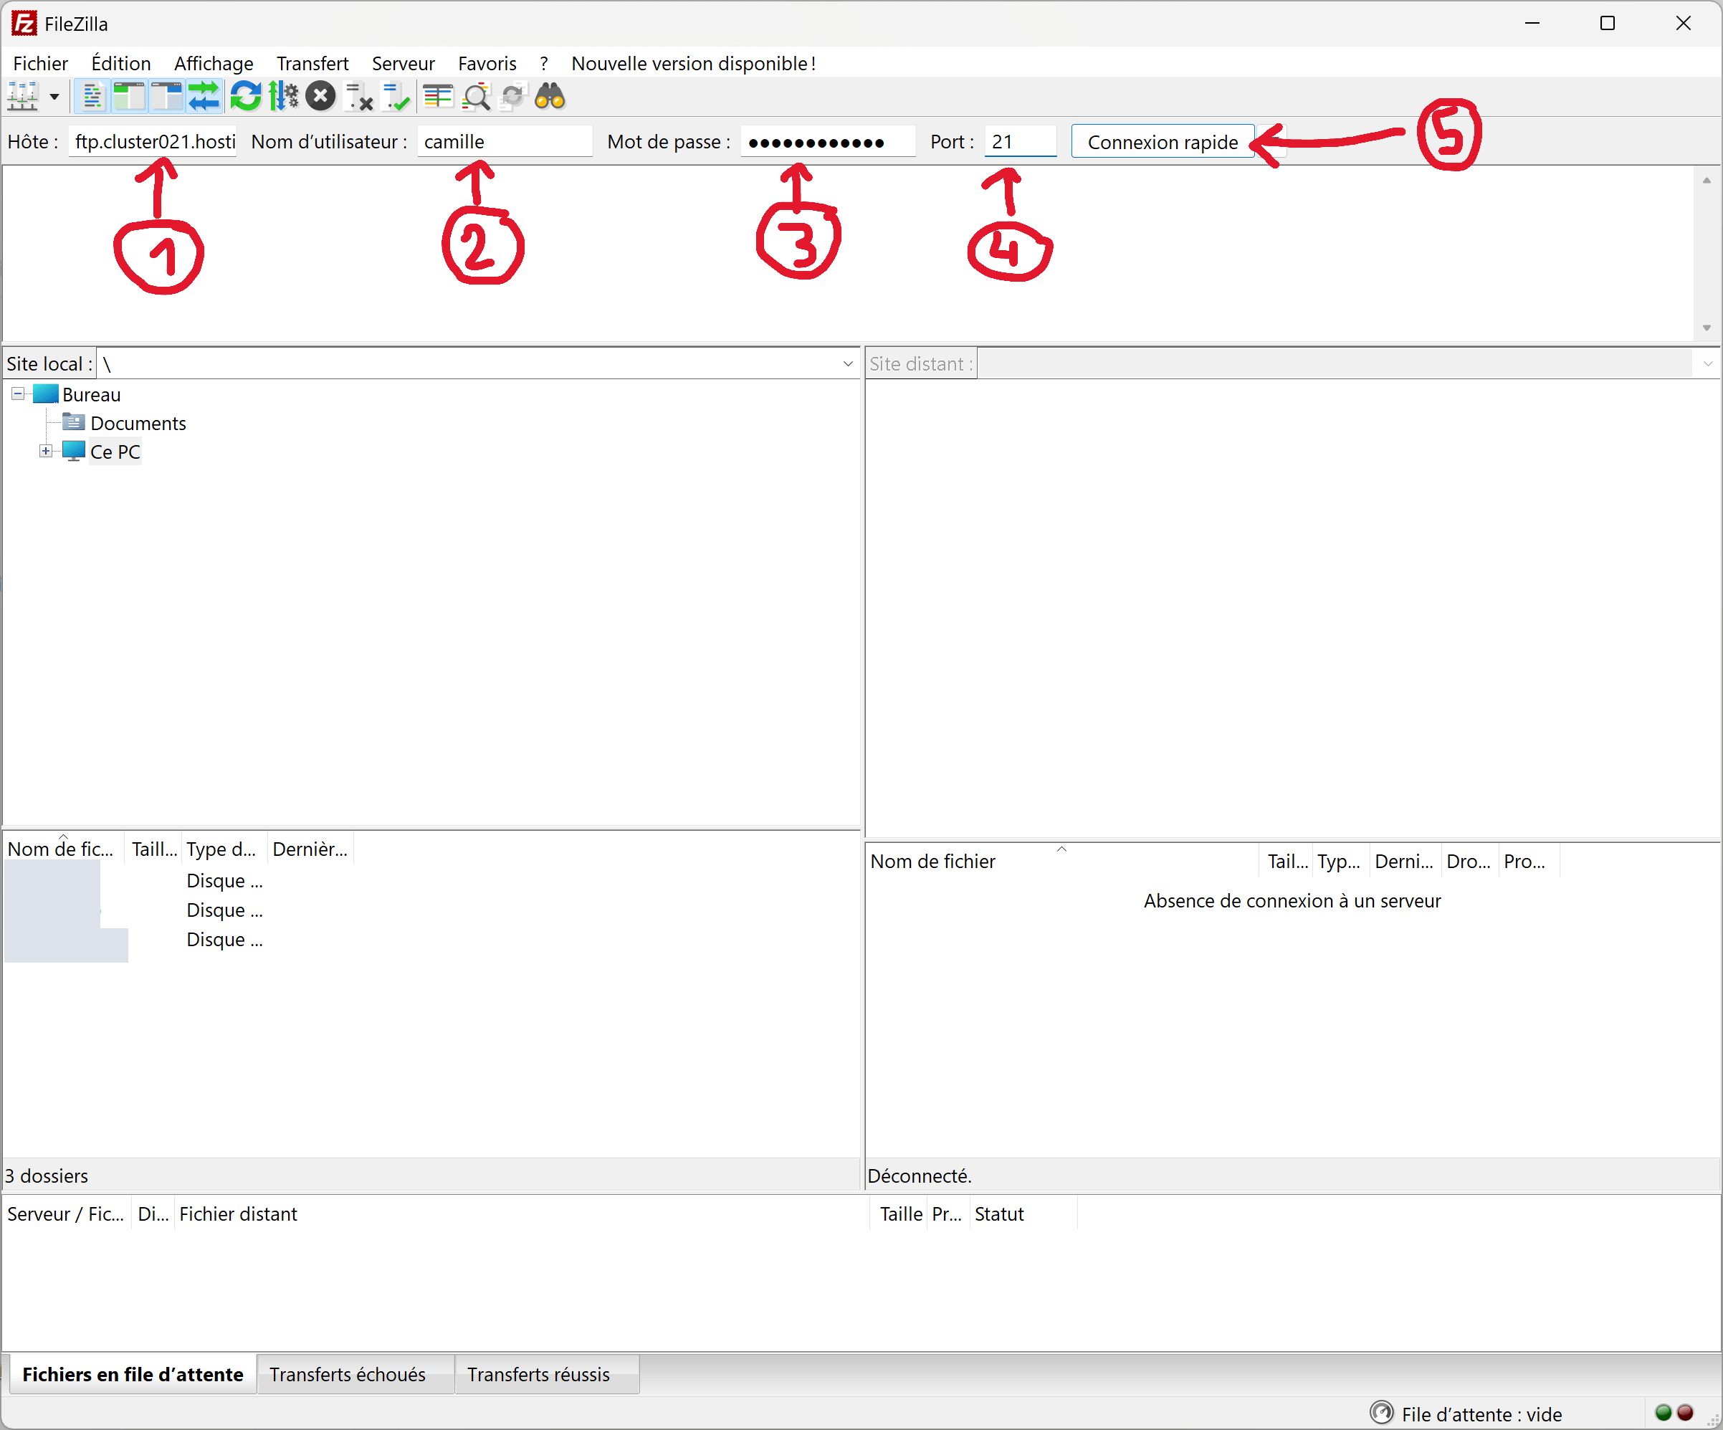Cancel current operation with the X icon
The height and width of the screenshot is (1430, 1723).
320,97
